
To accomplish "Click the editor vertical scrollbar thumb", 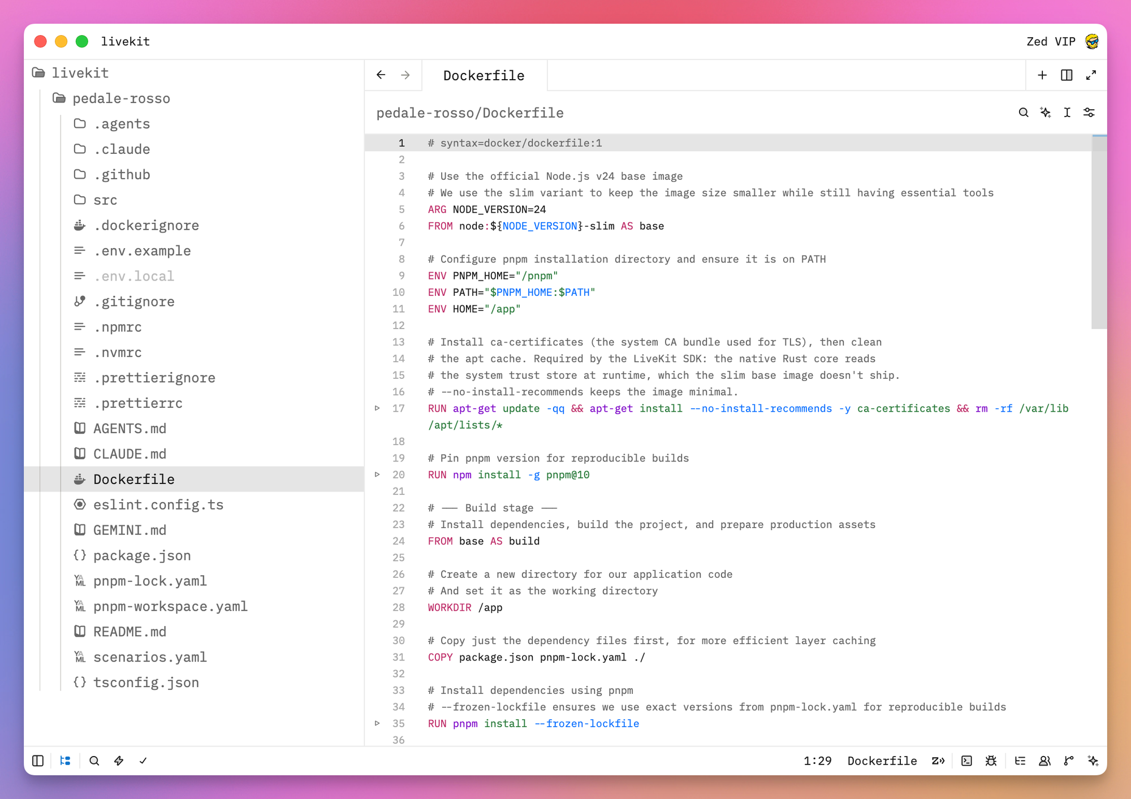I will (1099, 232).
